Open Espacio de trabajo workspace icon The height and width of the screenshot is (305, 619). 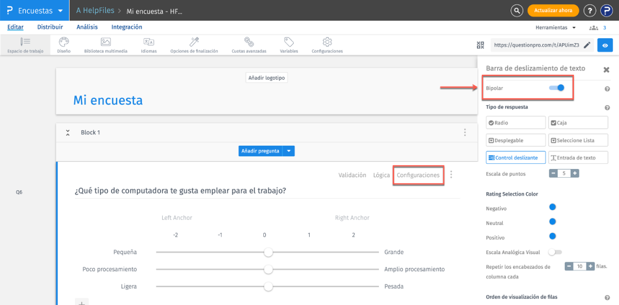point(25,42)
